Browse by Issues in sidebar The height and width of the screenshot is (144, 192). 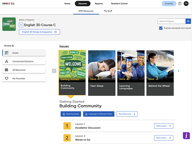24,53
